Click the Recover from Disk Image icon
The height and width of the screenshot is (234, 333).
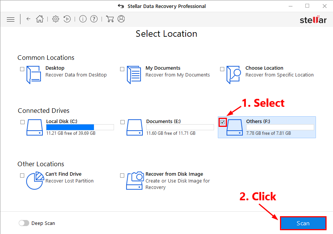(x=135, y=181)
